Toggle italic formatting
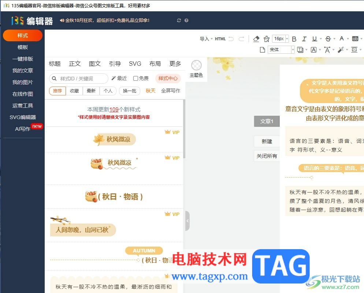 tap(304, 39)
